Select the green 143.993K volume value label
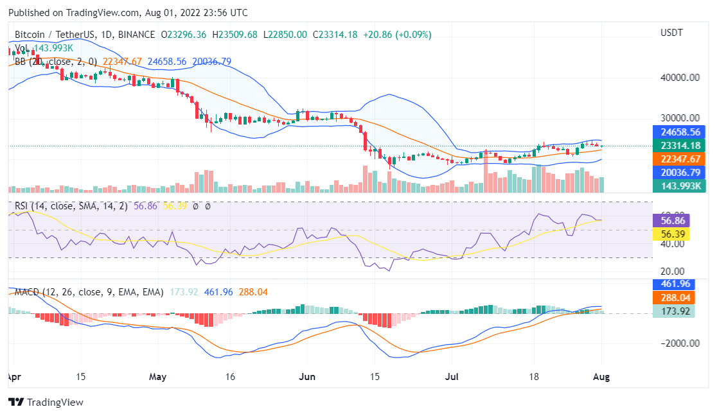The image size is (717, 416). point(680,186)
